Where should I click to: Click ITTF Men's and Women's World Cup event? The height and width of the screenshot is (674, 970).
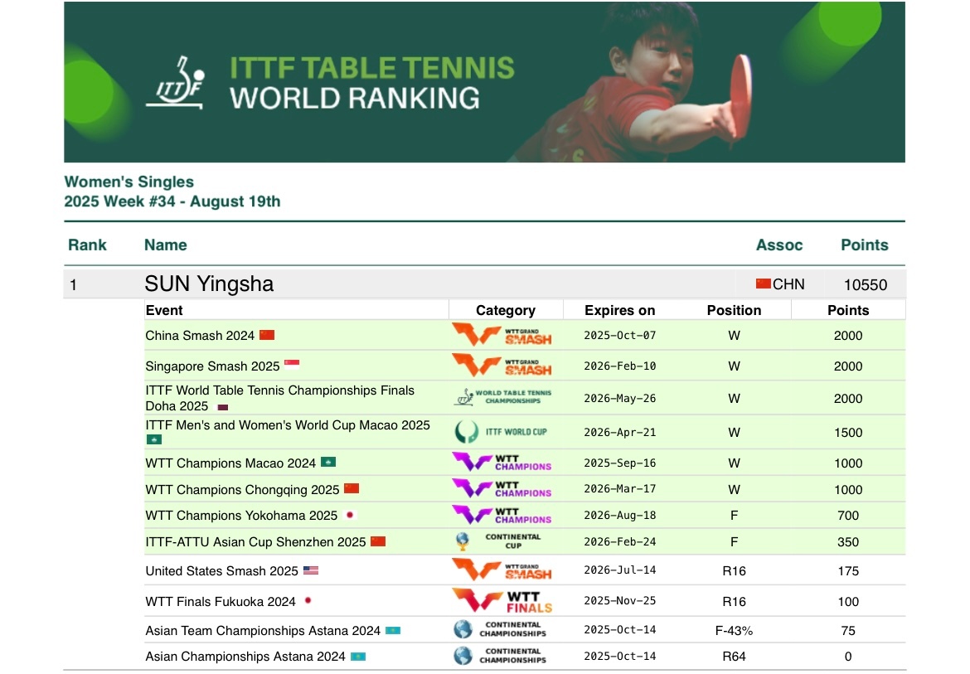coord(288,425)
